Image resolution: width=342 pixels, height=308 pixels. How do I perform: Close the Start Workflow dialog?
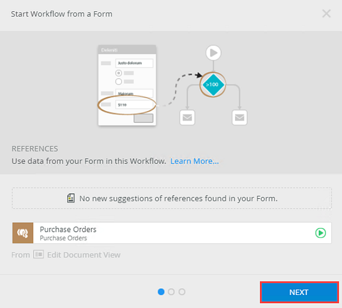pos(326,14)
